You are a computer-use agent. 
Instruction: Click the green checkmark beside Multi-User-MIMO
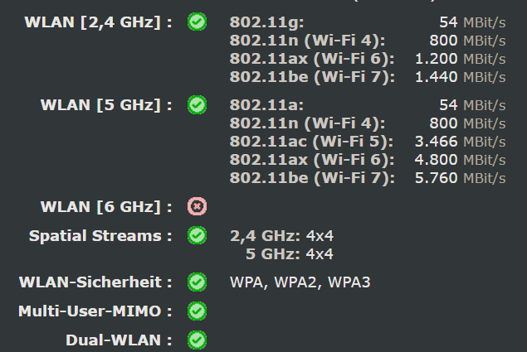point(197,311)
